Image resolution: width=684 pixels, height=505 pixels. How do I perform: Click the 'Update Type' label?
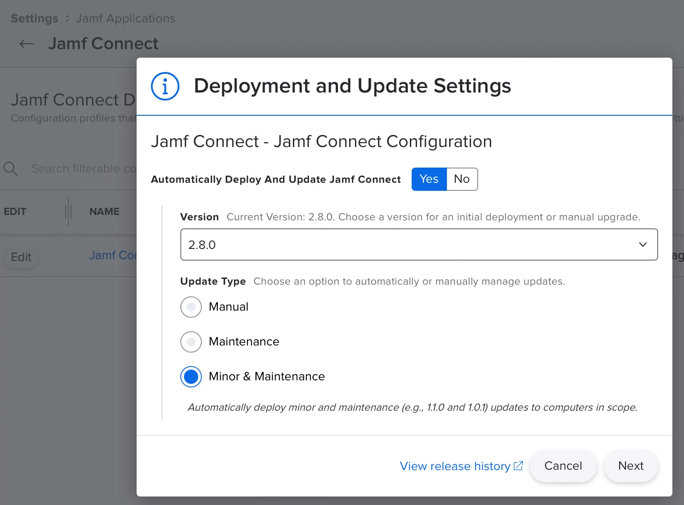click(213, 282)
